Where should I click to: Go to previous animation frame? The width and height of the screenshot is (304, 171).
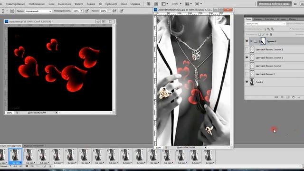pyautogui.click(x=20, y=166)
